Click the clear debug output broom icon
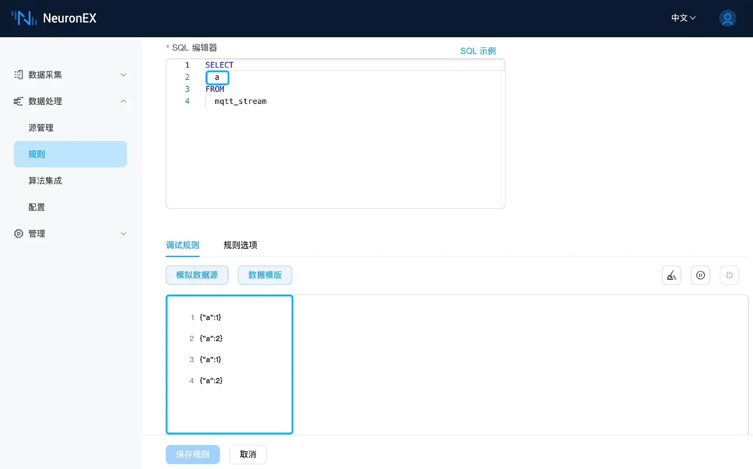 [x=671, y=275]
